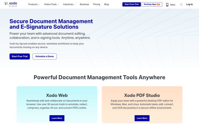The height and width of the screenshot is (124, 199).
Task: Open the Apps text link
Action: tap(172, 5)
